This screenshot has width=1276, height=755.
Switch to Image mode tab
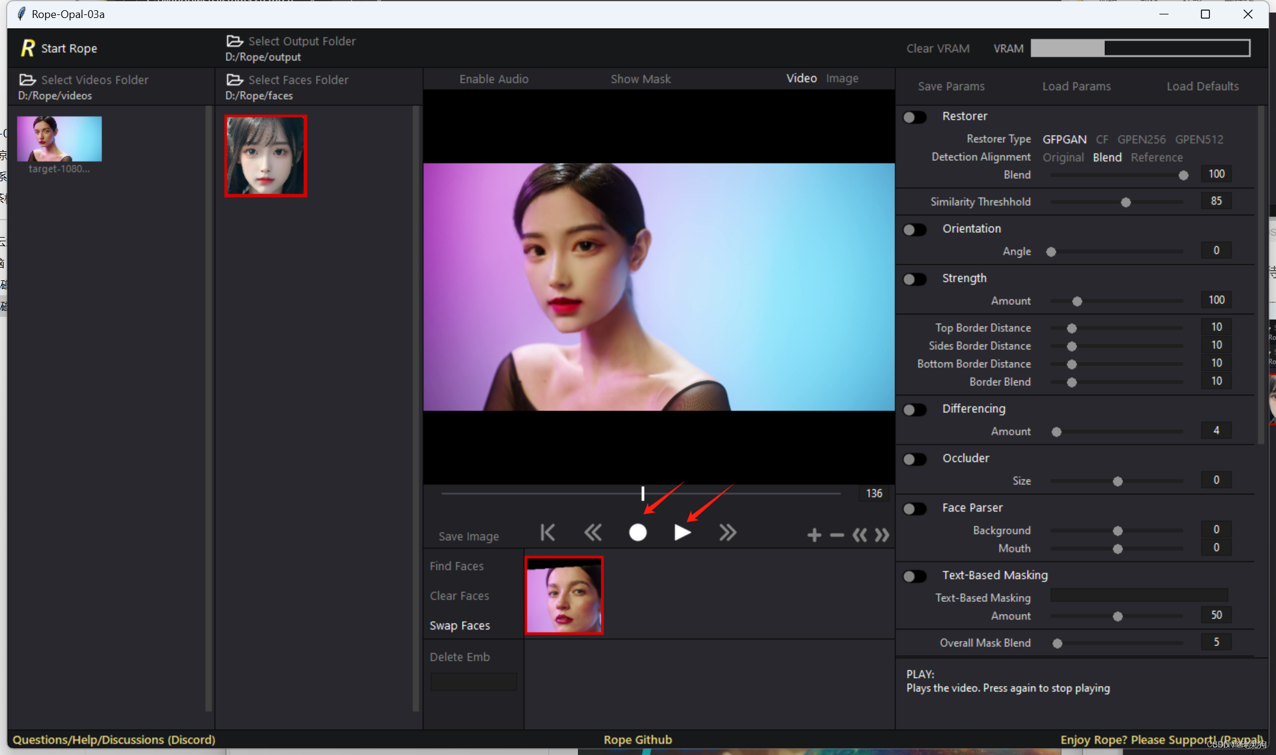tap(842, 79)
